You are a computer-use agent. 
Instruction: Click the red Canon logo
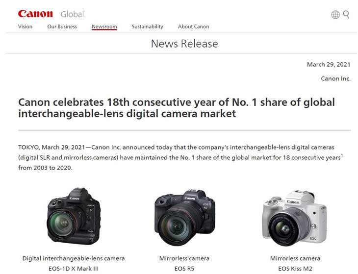(x=35, y=14)
